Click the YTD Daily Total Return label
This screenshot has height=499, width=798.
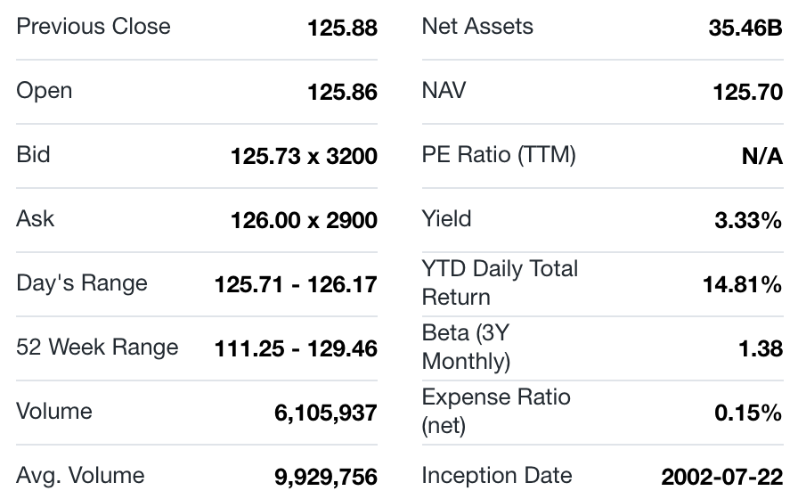[x=500, y=282]
